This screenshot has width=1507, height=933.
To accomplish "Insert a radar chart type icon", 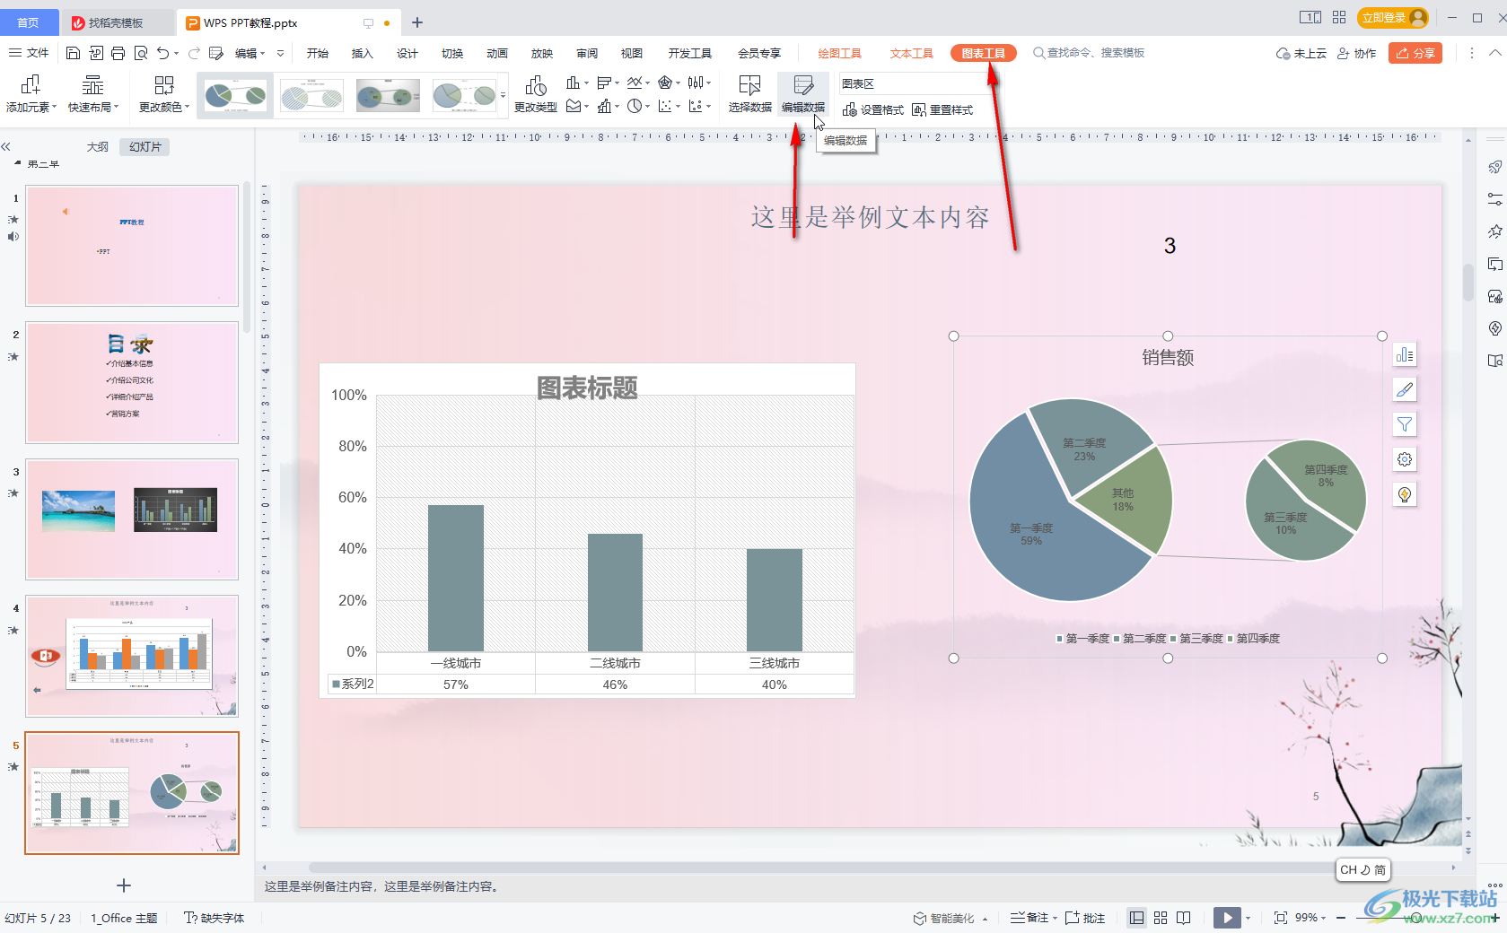I will tap(665, 83).
